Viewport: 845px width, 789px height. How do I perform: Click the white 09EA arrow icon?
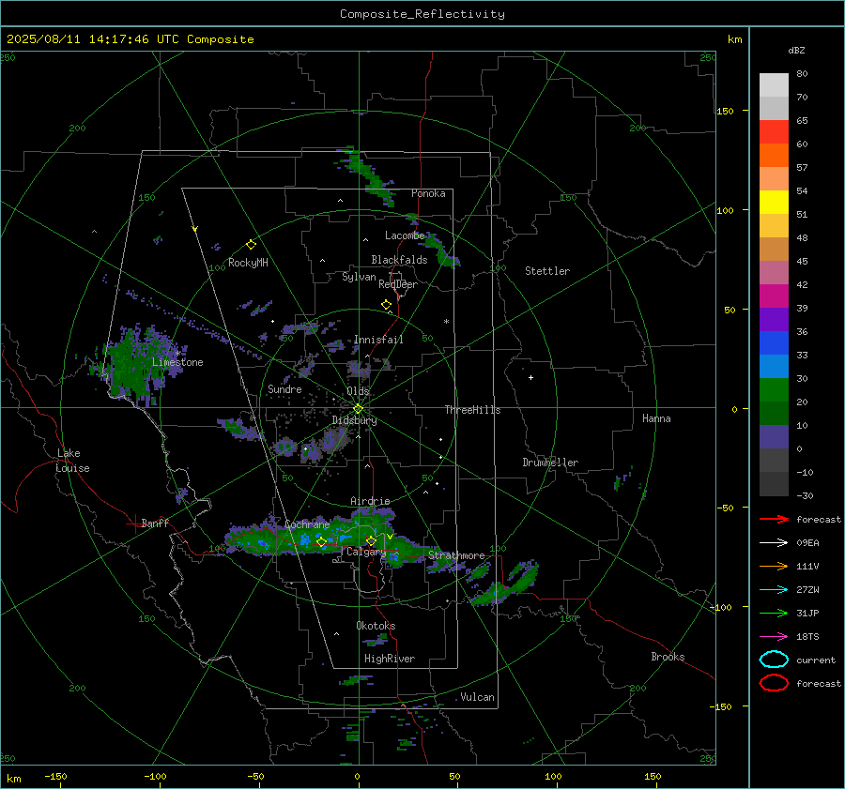click(x=774, y=543)
